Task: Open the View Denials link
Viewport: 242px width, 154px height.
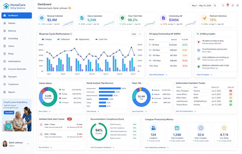Action: [93, 111]
